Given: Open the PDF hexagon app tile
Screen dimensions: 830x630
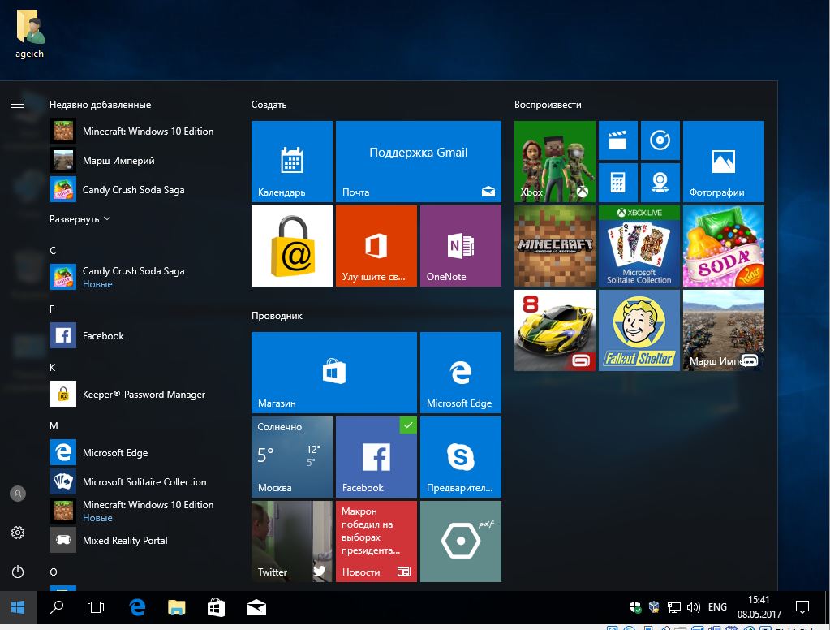Looking at the screenshot, I should click(461, 541).
